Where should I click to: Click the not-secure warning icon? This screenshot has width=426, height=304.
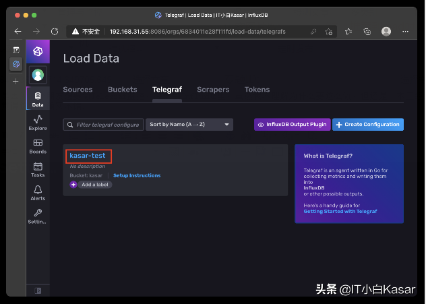pos(75,32)
